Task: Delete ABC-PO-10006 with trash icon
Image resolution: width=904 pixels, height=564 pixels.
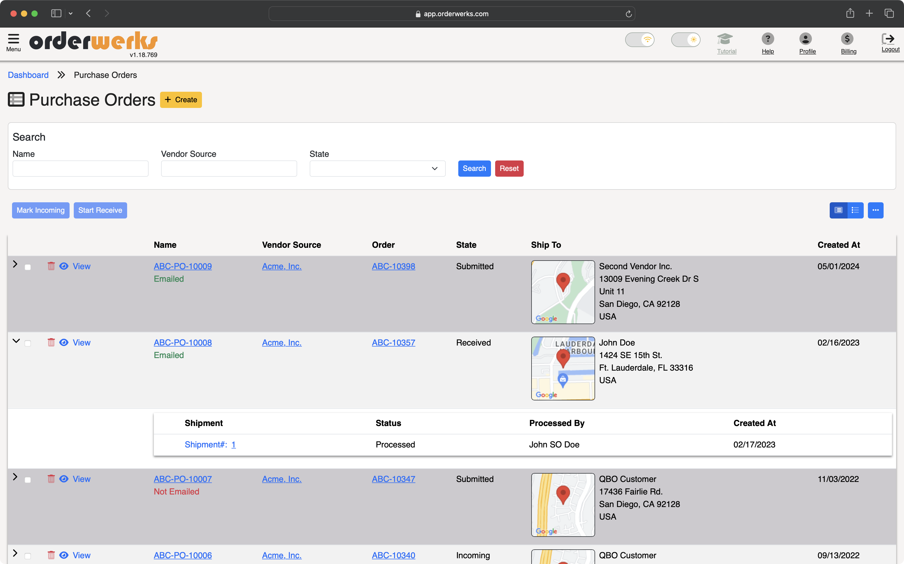Action: click(x=51, y=555)
